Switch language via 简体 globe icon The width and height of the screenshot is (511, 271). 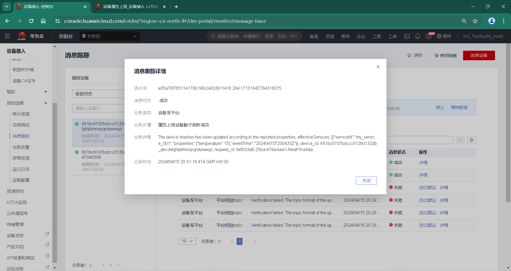point(444,36)
